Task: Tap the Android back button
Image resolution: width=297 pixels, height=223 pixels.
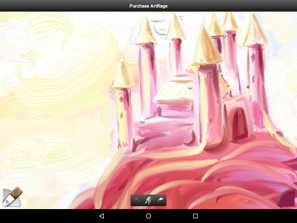Action: pos(102,216)
